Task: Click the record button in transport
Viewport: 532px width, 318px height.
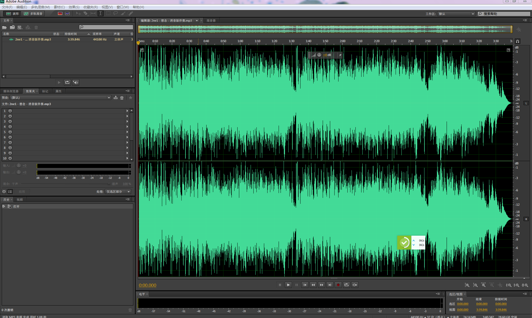Action: [x=338, y=285]
